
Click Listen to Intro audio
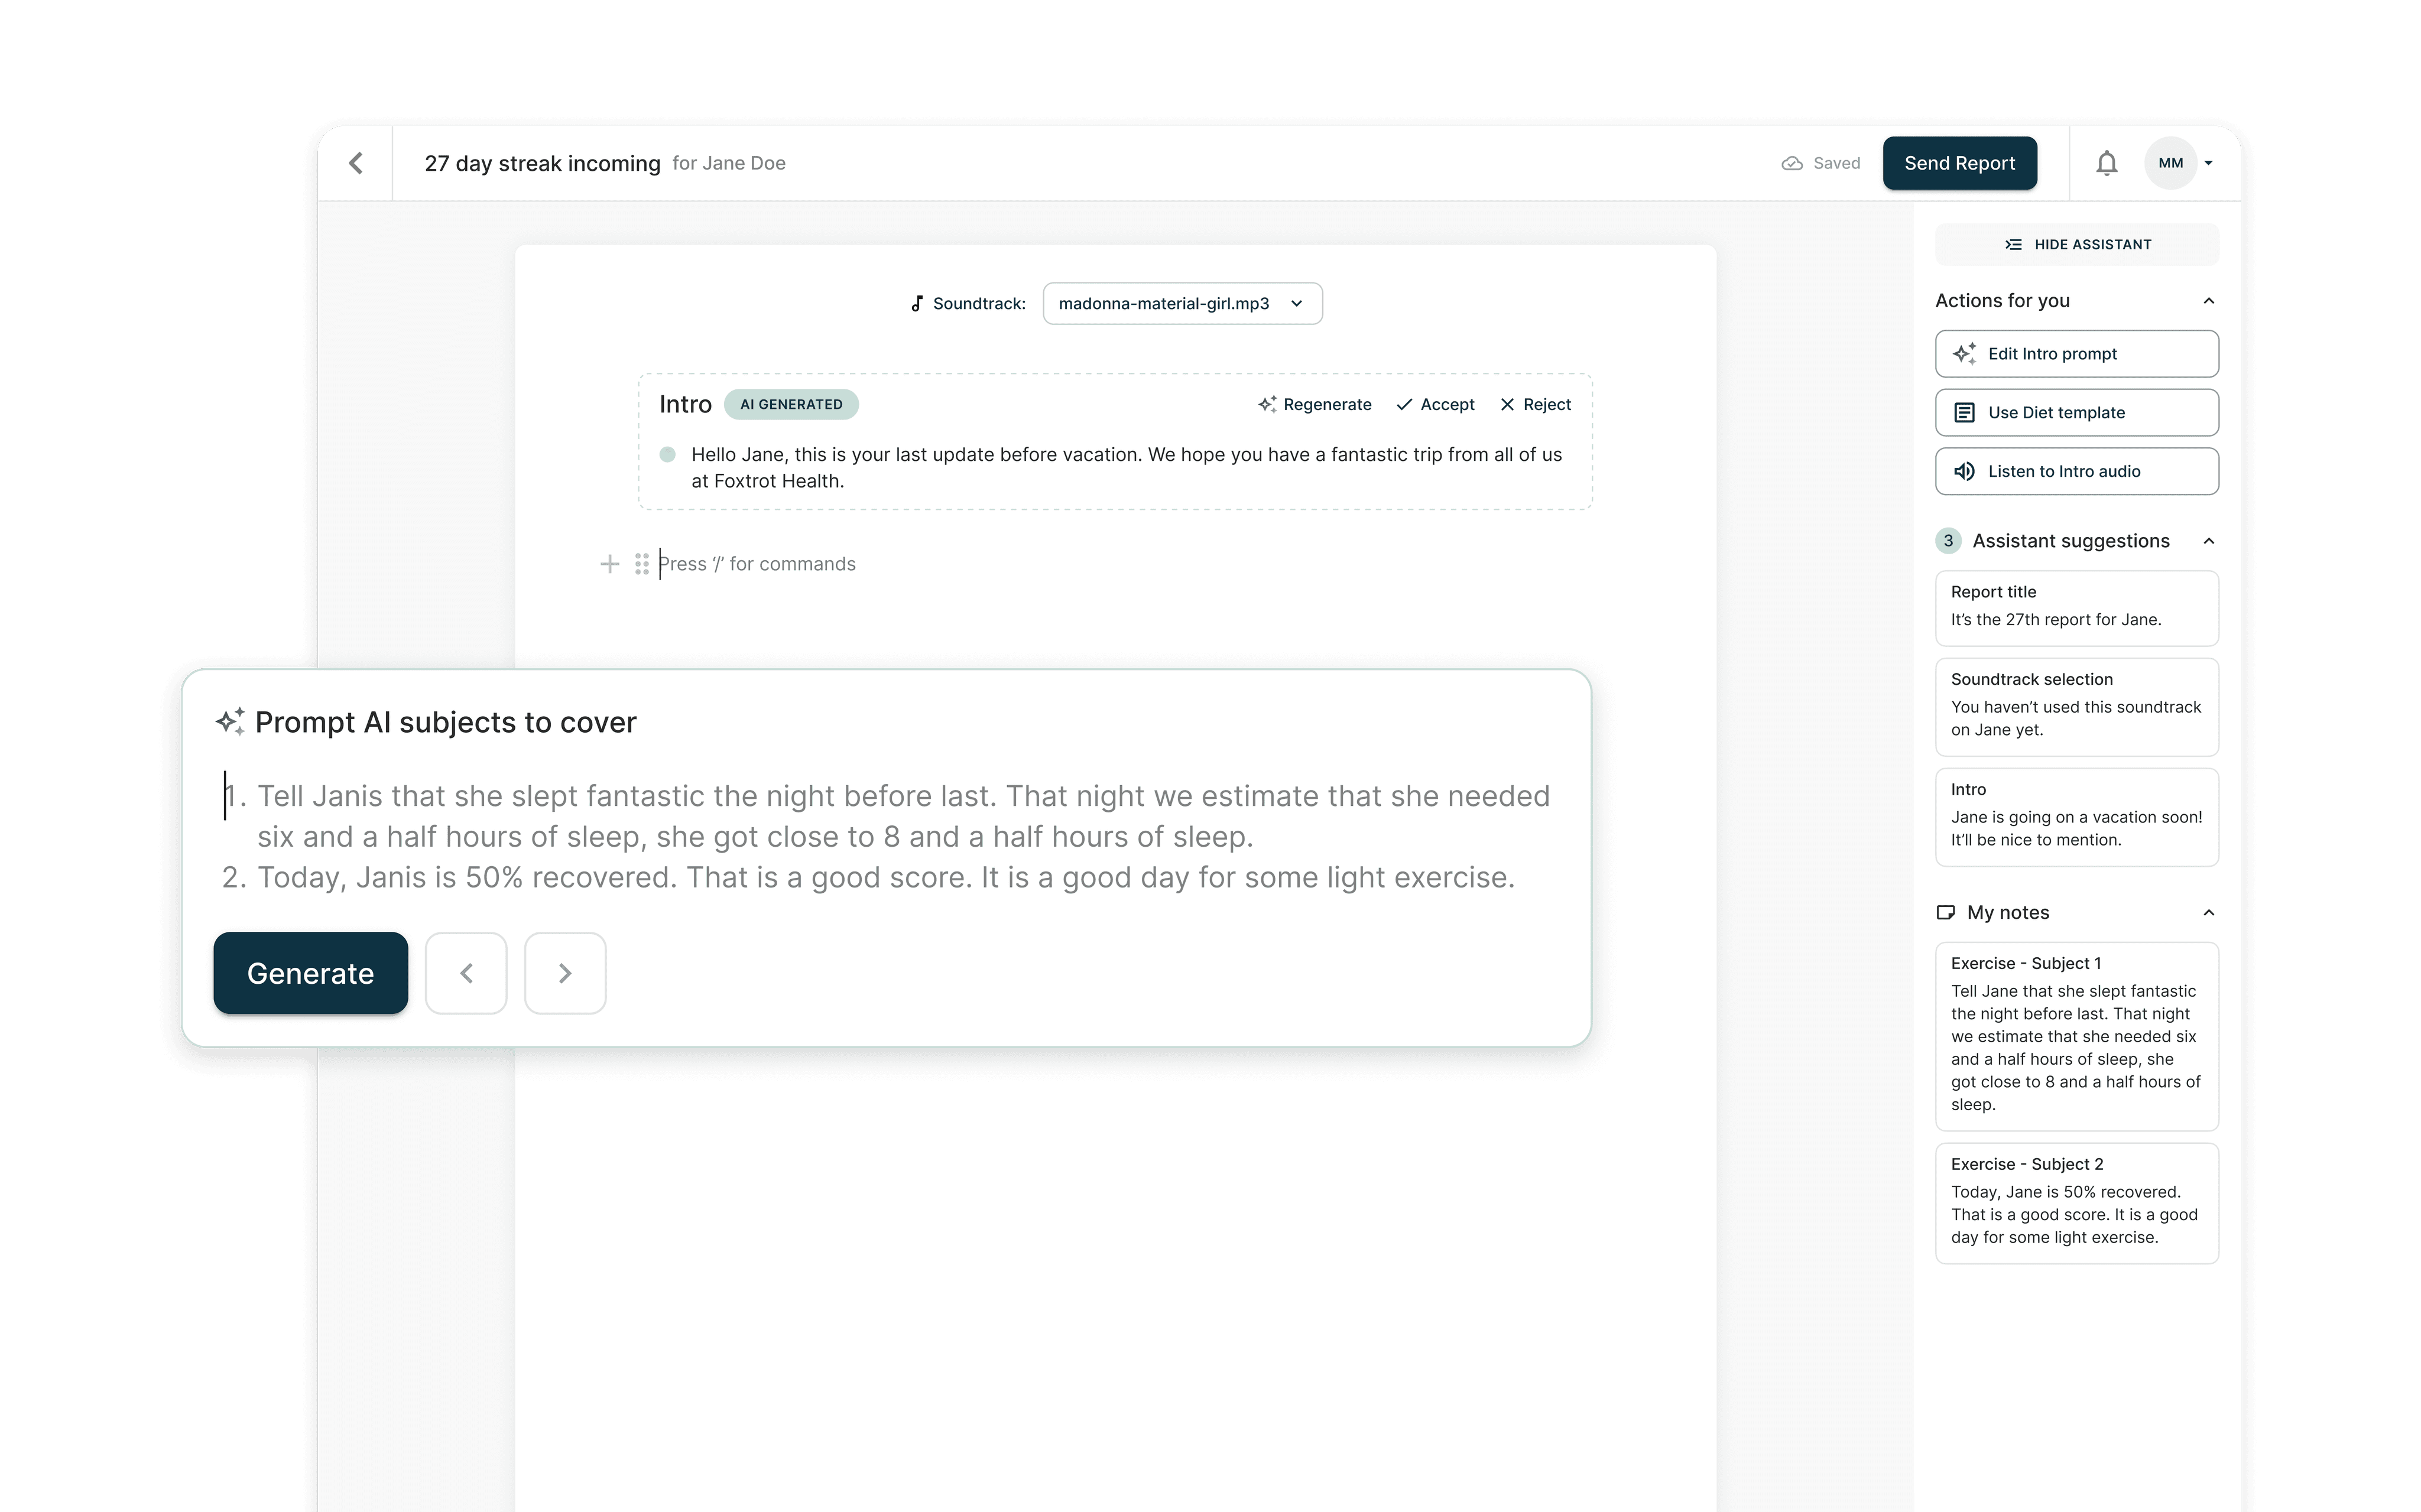pyautogui.click(x=2076, y=471)
